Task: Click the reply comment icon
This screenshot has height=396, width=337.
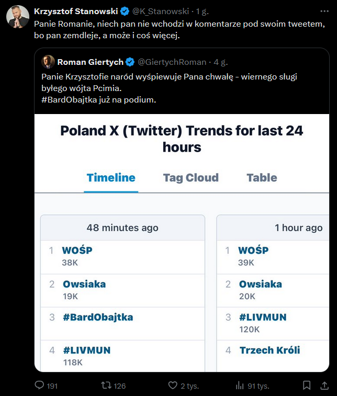Action: click(39, 386)
